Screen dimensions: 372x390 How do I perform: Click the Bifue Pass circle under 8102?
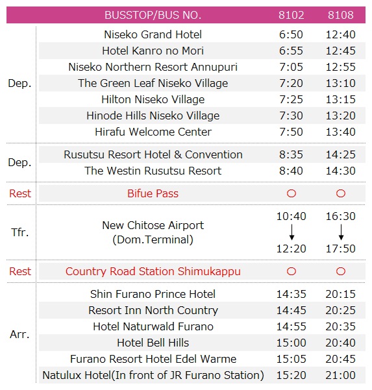pyautogui.click(x=291, y=193)
